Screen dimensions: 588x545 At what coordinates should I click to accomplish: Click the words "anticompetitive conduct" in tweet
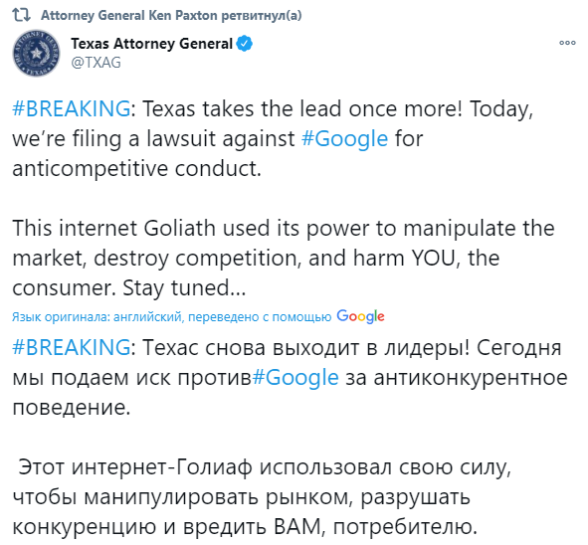tap(136, 169)
